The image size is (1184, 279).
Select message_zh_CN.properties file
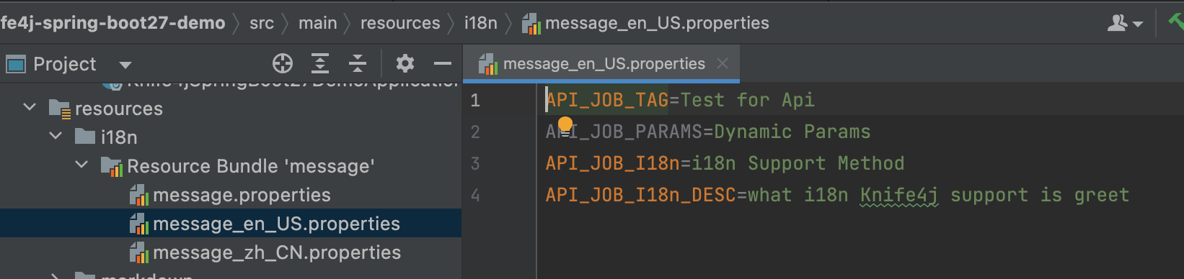[x=277, y=252]
